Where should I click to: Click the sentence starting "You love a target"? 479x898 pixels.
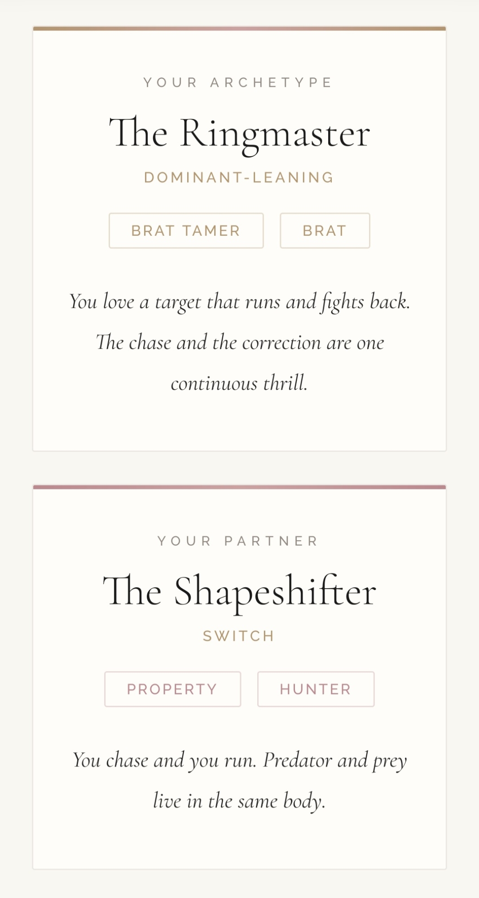click(x=239, y=302)
